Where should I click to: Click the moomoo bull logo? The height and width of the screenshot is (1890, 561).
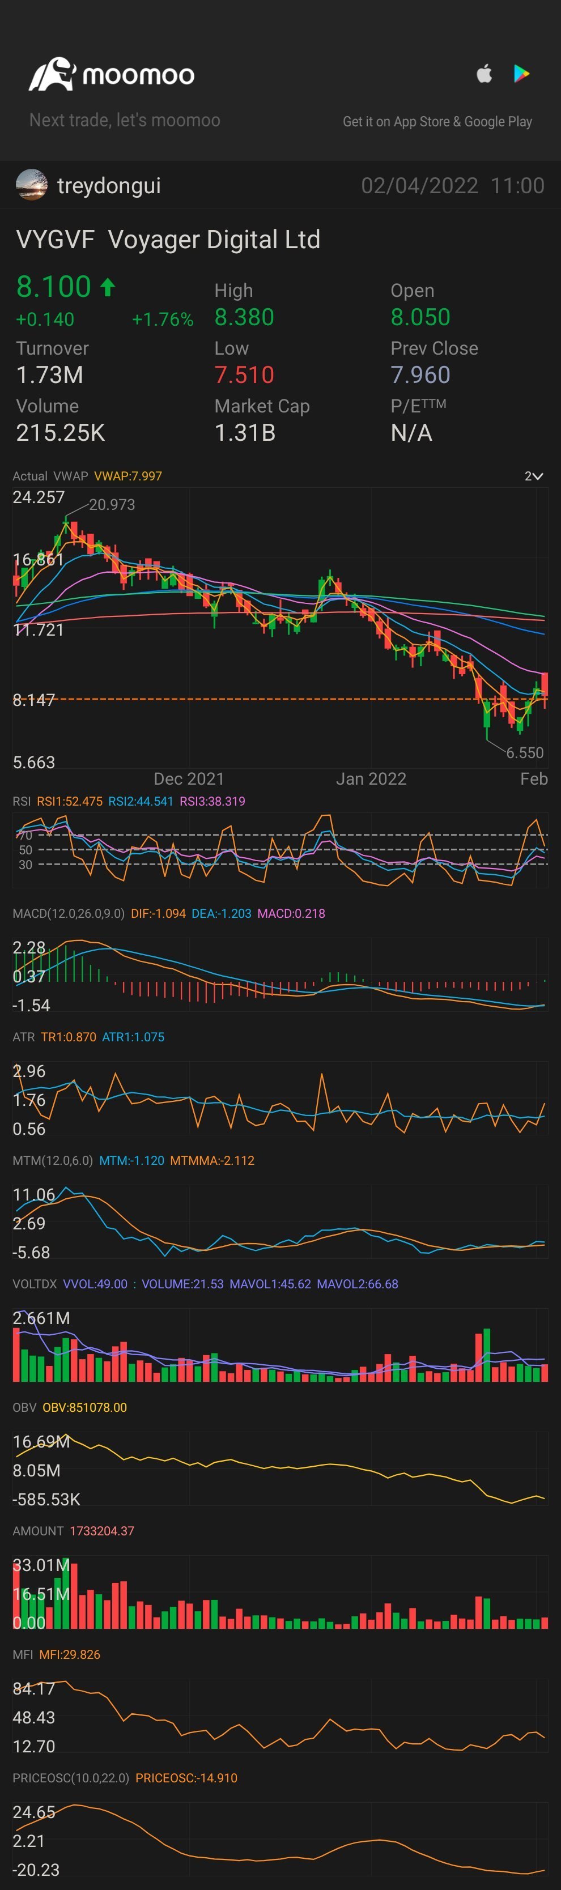[52, 74]
